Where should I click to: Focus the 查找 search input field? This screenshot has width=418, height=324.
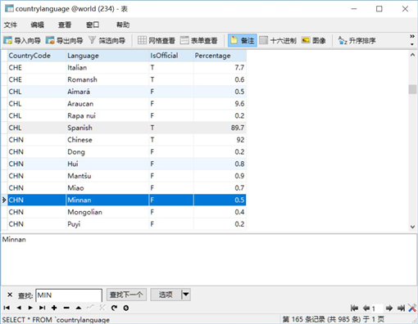(69, 295)
